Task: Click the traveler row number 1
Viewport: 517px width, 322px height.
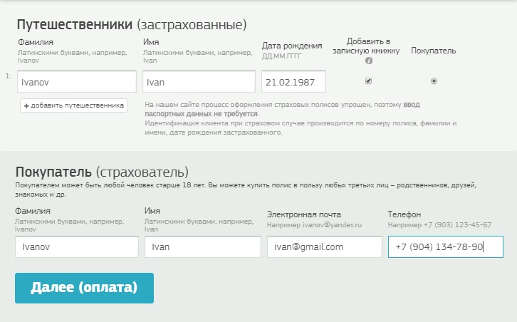Action: pos(8,76)
